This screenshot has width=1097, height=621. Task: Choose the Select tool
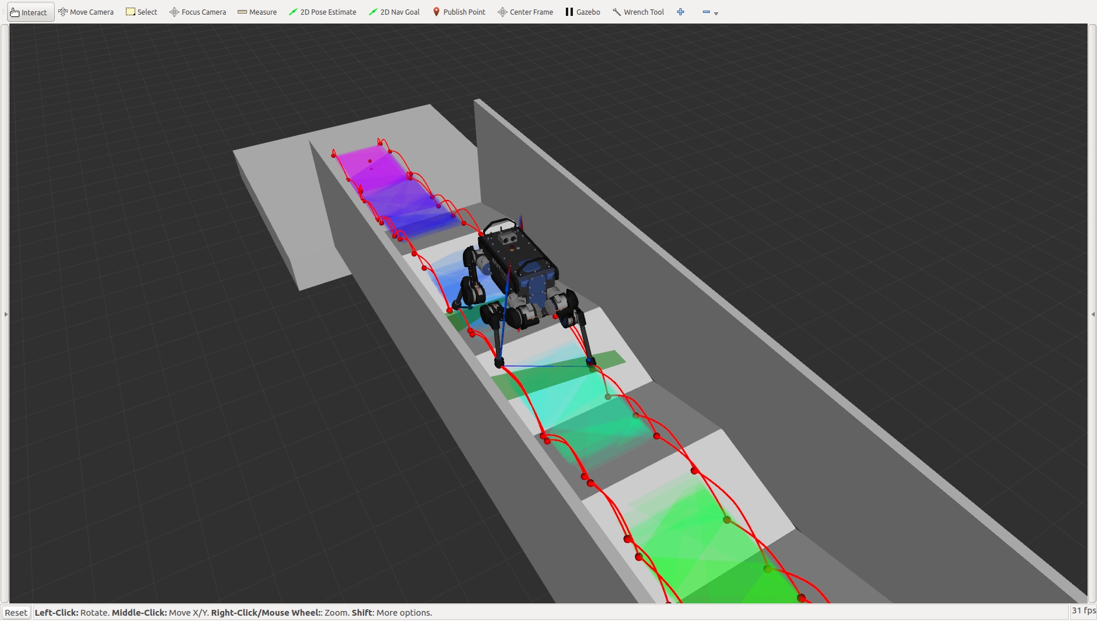point(142,12)
